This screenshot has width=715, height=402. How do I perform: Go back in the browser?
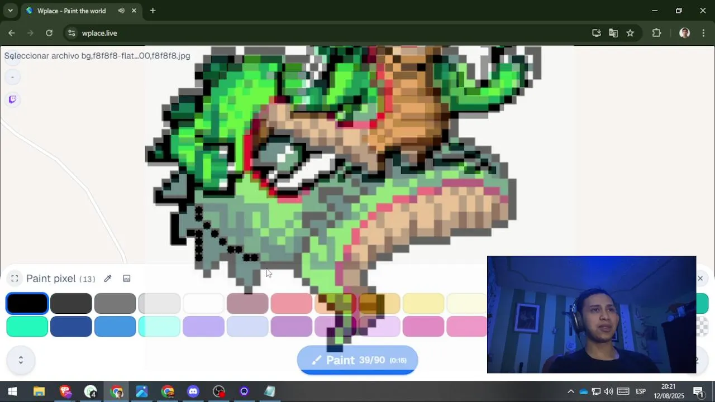click(x=12, y=33)
